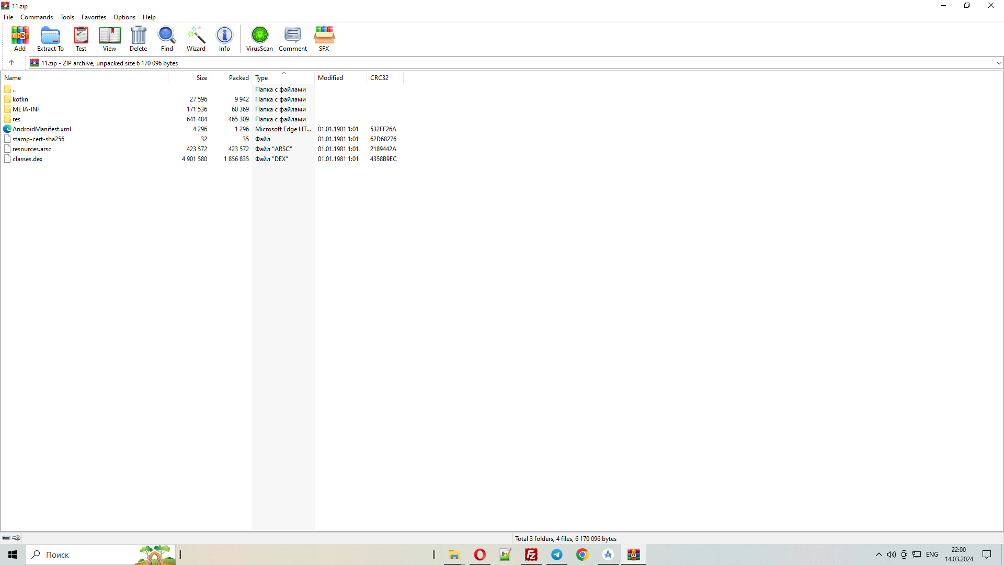Screen dimensions: 1004x565
Task: Open the Favorites menu
Action: click(94, 17)
